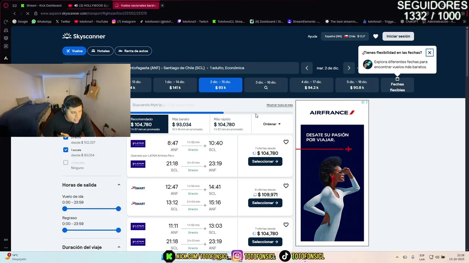
Task: Select the Más rápido sort tab
Action: coord(230,124)
